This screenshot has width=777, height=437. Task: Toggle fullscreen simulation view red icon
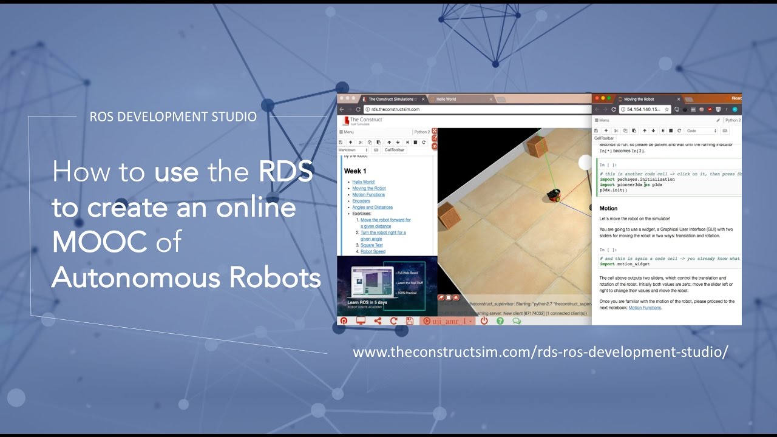point(435,131)
